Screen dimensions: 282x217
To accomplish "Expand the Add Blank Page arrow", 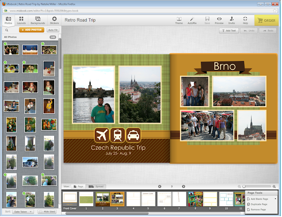I will pos(275,199).
